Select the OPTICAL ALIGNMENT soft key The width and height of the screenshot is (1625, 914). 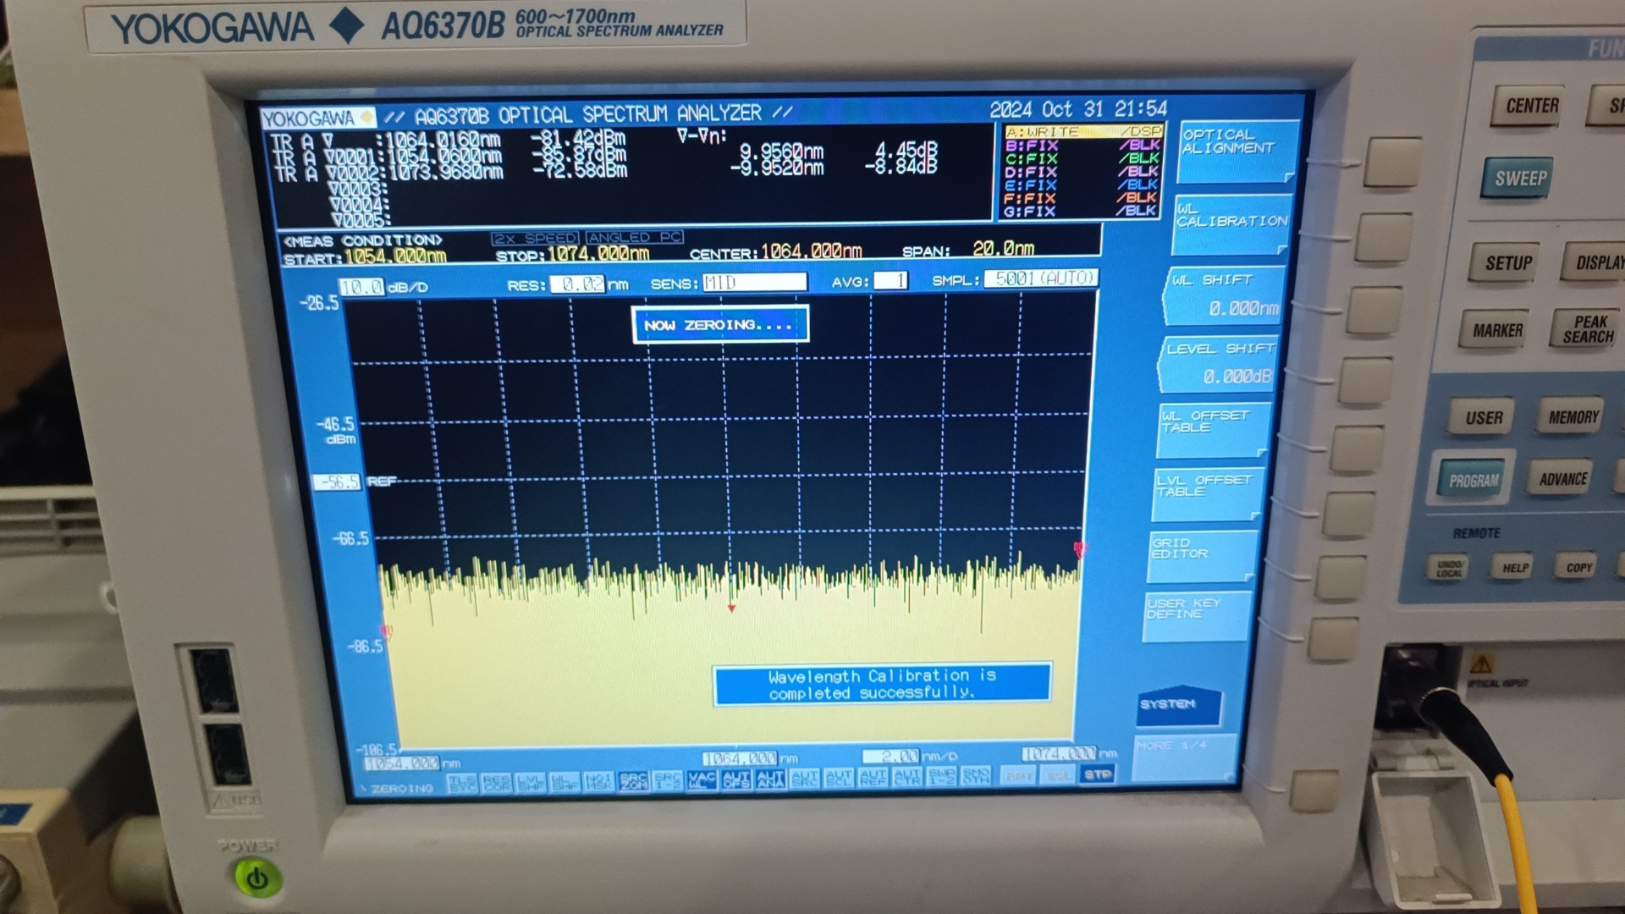click(1237, 151)
